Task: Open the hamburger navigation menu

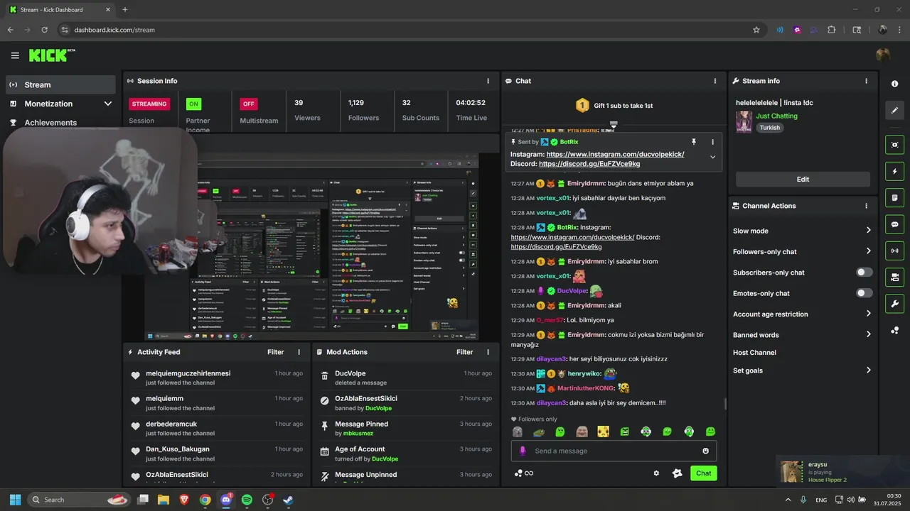Action: pyautogui.click(x=15, y=55)
